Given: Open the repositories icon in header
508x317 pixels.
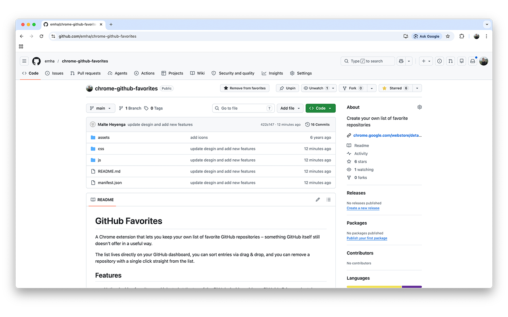Looking at the screenshot, I should tap(462, 61).
